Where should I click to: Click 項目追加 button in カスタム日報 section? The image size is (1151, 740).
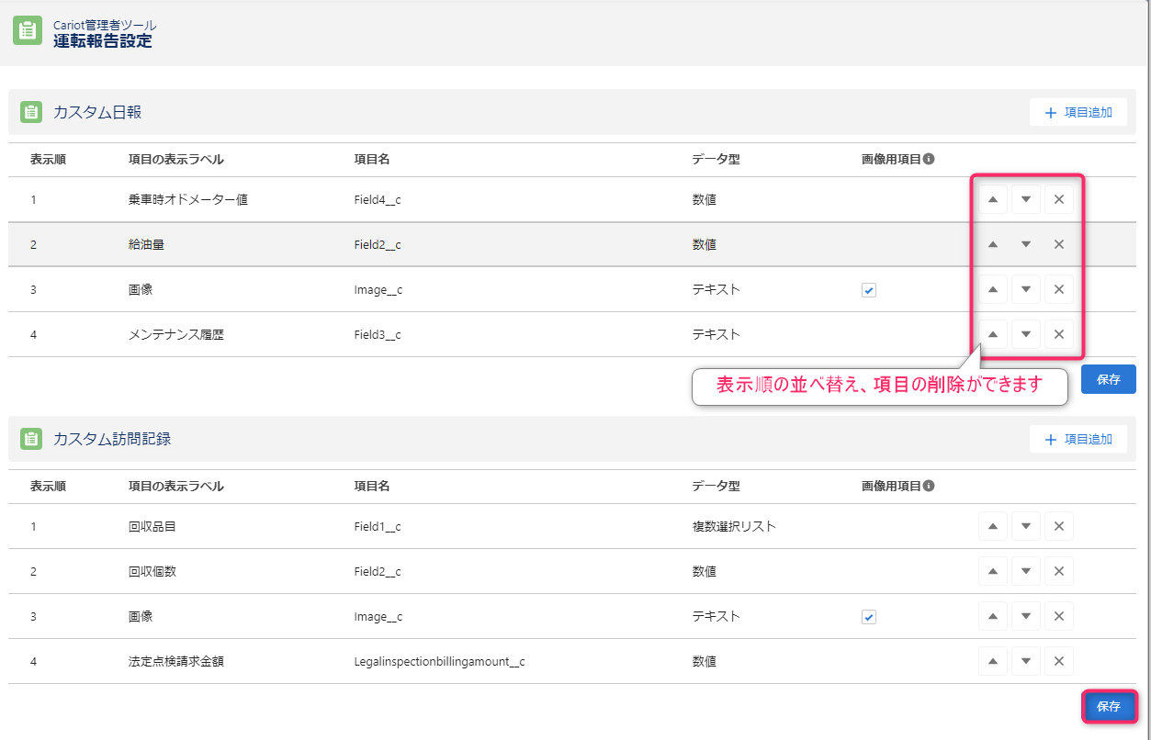[1078, 113]
